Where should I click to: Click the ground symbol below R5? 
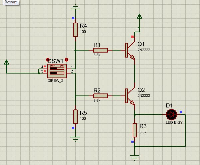[75, 139]
